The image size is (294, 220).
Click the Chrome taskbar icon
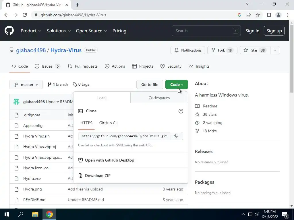tap(49, 214)
